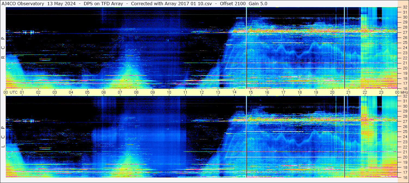Click the AJ4CO Observatory title text
This screenshot has width=409, height=183.
point(23,4)
